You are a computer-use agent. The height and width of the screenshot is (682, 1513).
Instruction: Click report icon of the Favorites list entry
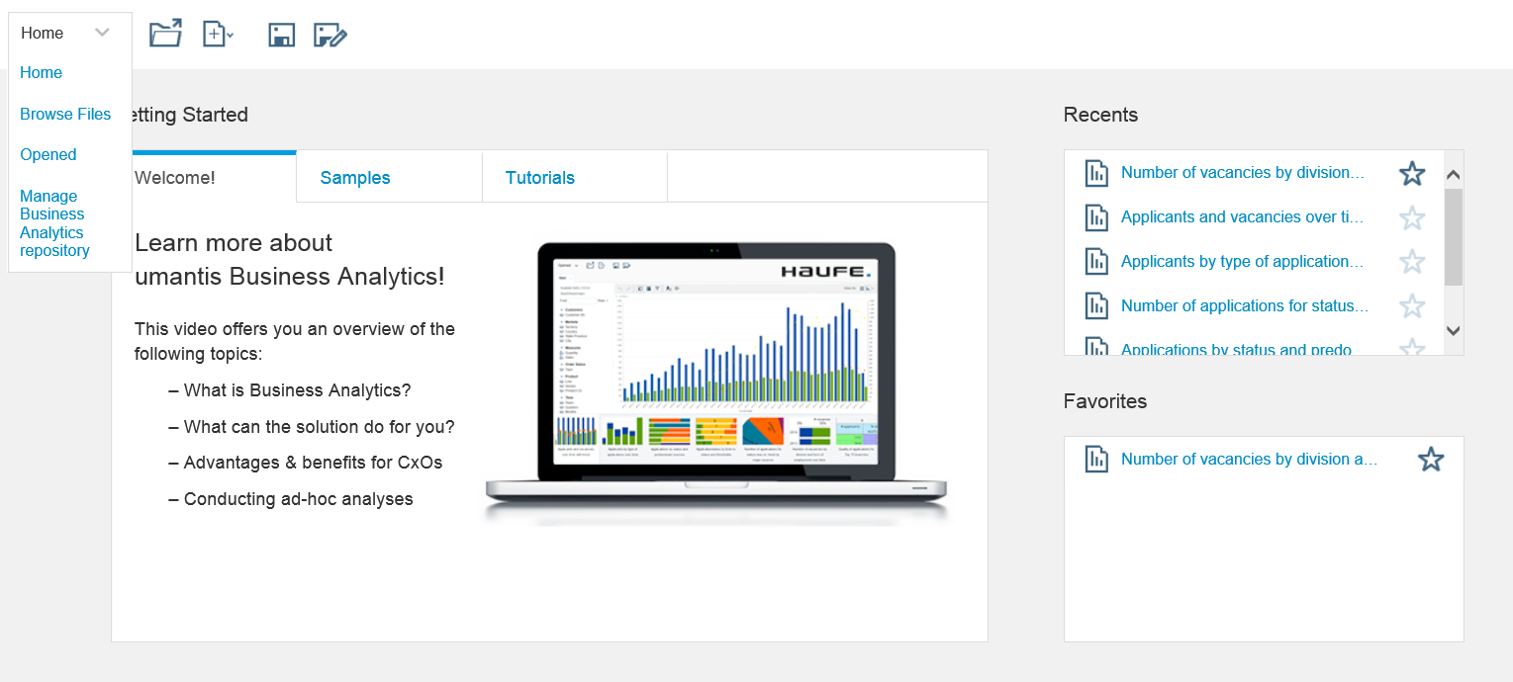tap(1096, 460)
